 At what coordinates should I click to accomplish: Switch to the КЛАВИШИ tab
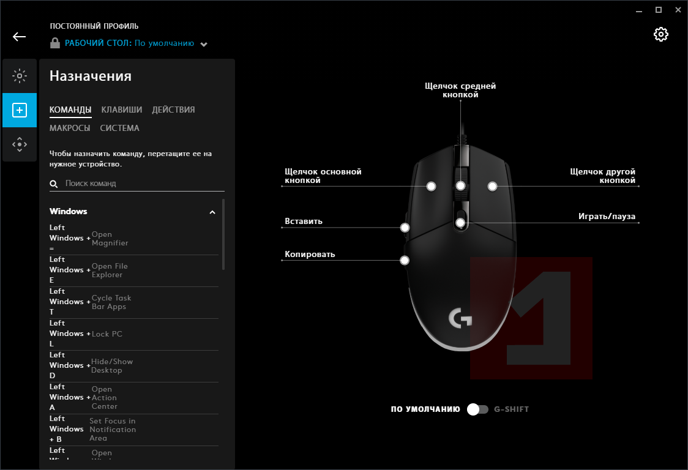(122, 110)
